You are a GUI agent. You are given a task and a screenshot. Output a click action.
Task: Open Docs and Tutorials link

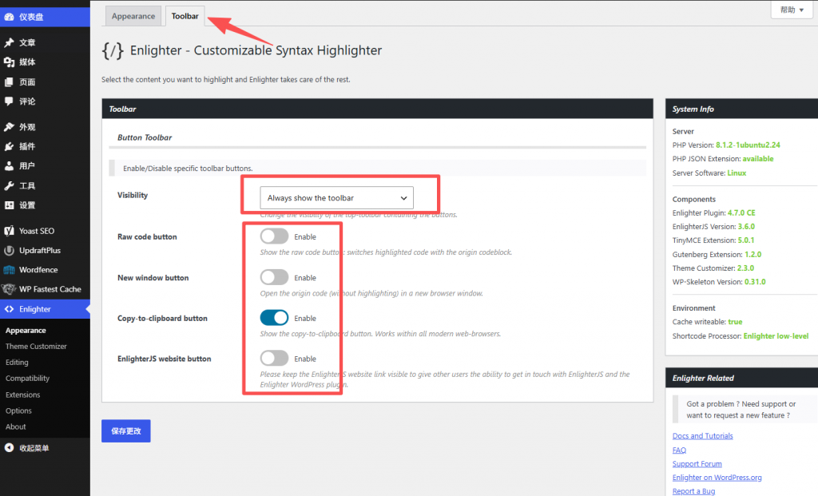point(702,435)
